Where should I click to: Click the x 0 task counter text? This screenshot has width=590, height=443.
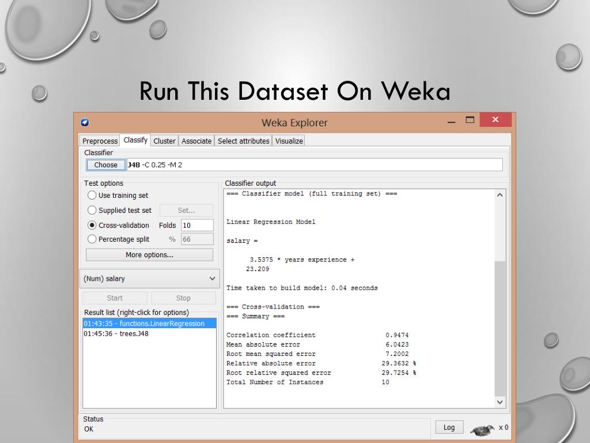(x=504, y=427)
